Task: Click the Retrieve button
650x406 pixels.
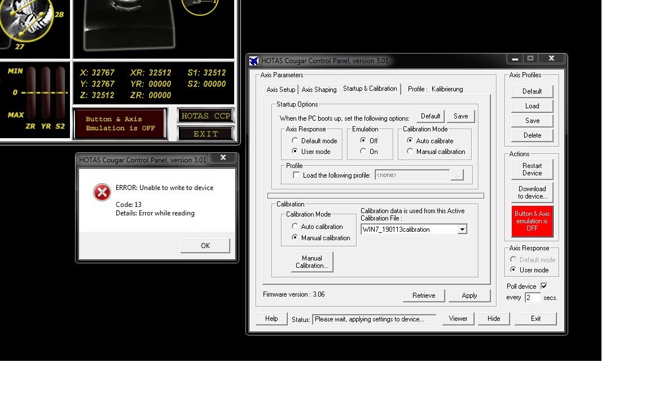Action: coord(424,295)
